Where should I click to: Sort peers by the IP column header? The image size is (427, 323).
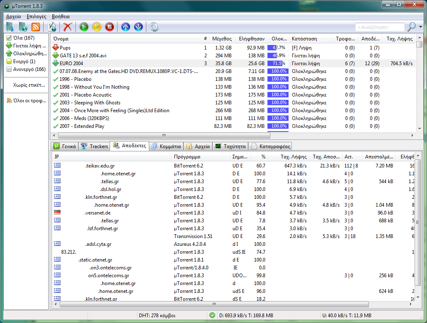click(112, 157)
